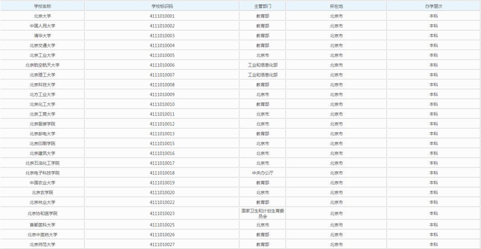
Task: Click school code 4111010003
Action: [x=162, y=36]
